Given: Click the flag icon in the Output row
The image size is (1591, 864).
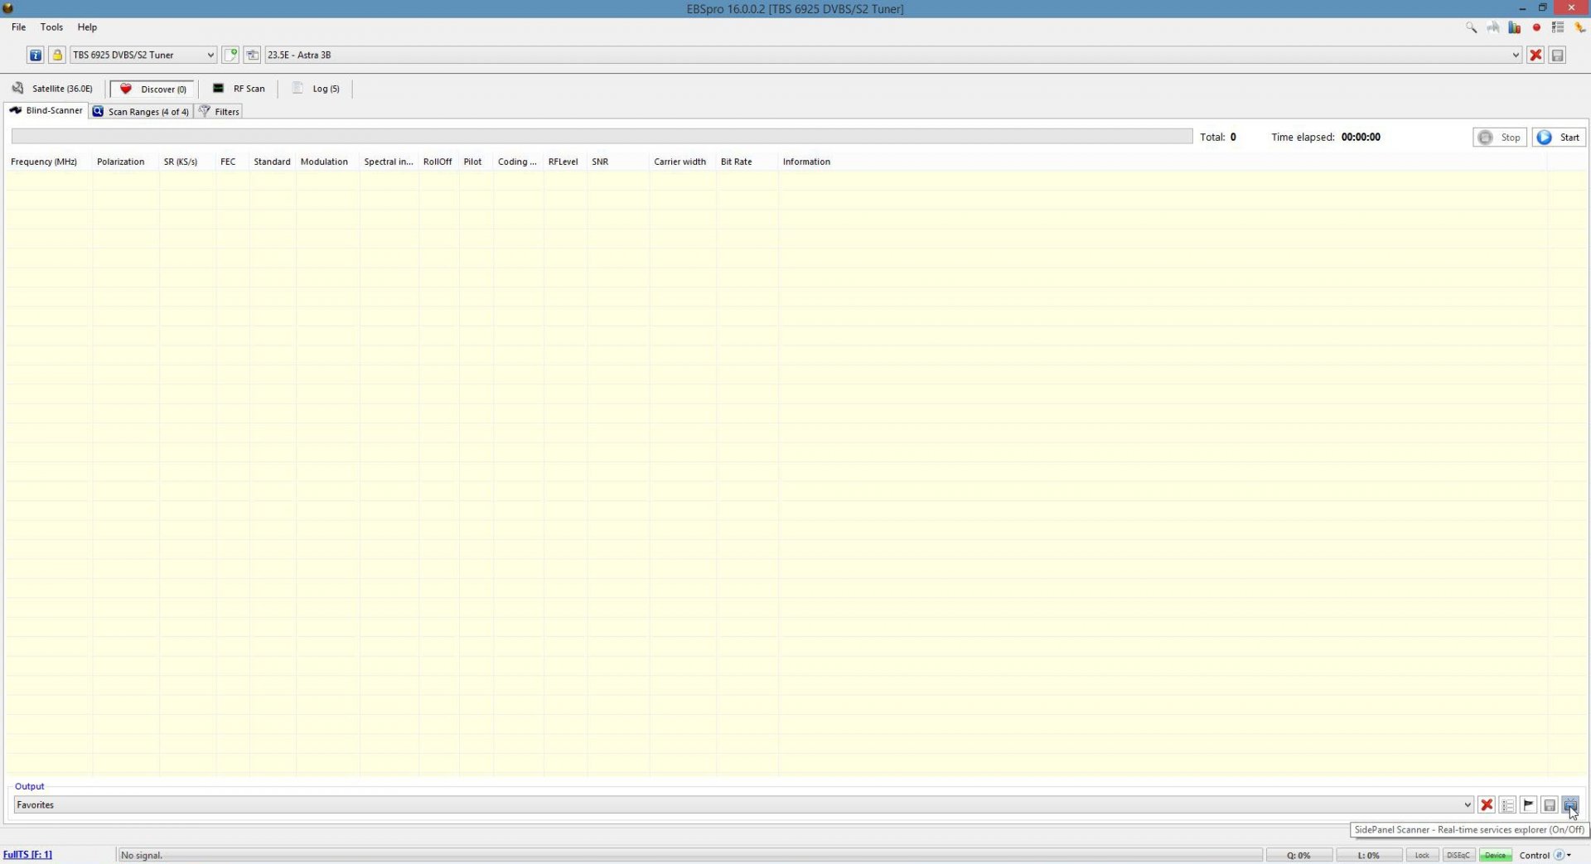Looking at the screenshot, I should click(1529, 804).
